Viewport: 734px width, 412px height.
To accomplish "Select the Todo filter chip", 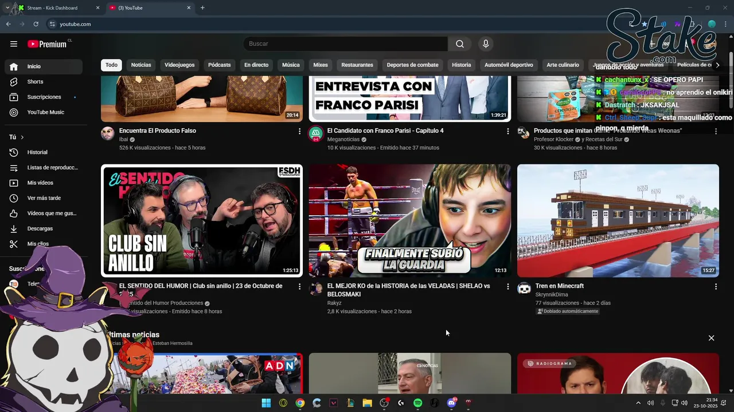I will (x=111, y=65).
